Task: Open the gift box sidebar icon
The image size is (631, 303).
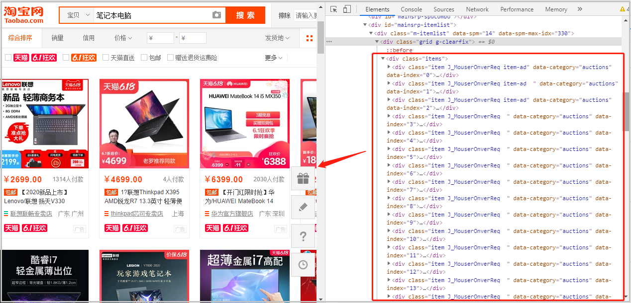Action: pyautogui.click(x=303, y=179)
